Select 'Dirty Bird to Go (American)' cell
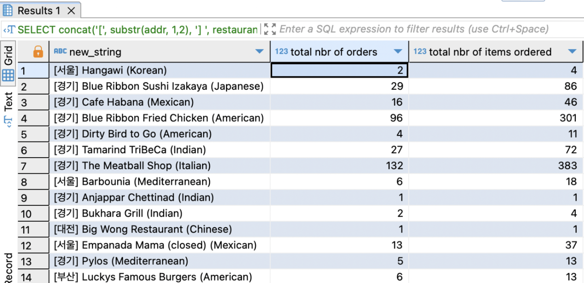The image size is (584, 283). point(160,134)
